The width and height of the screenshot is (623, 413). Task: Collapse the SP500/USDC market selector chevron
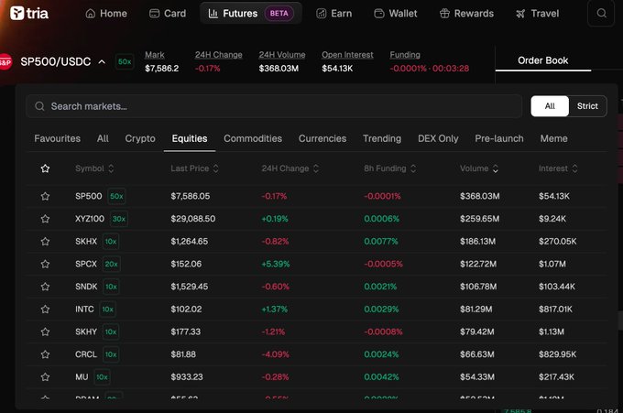click(x=102, y=62)
